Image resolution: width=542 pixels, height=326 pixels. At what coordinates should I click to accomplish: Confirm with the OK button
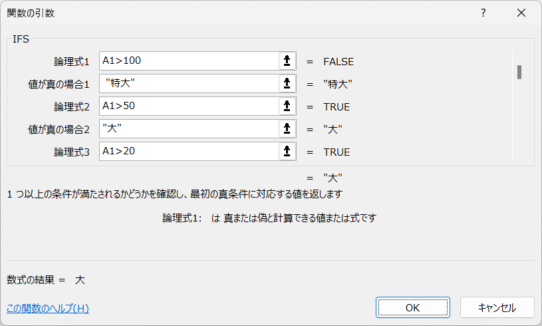pyautogui.click(x=413, y=307)
